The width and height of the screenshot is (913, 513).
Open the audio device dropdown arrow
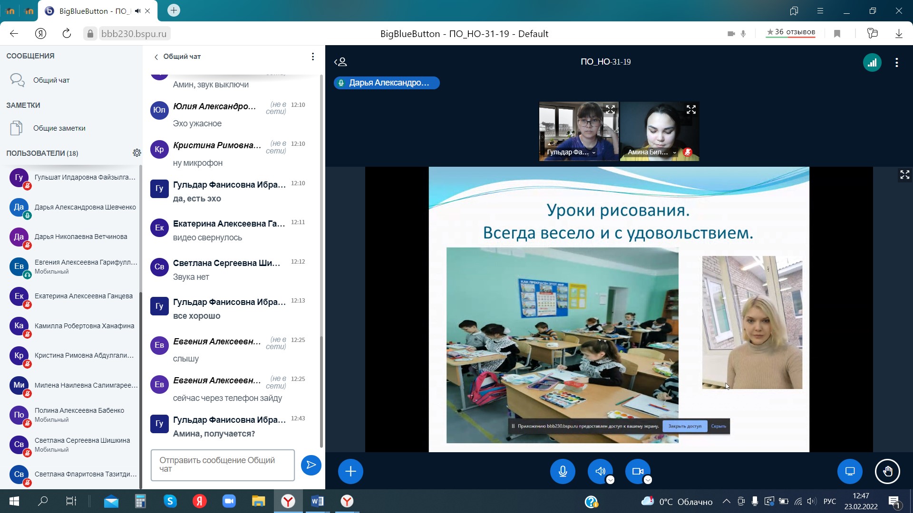click(611, 480)
